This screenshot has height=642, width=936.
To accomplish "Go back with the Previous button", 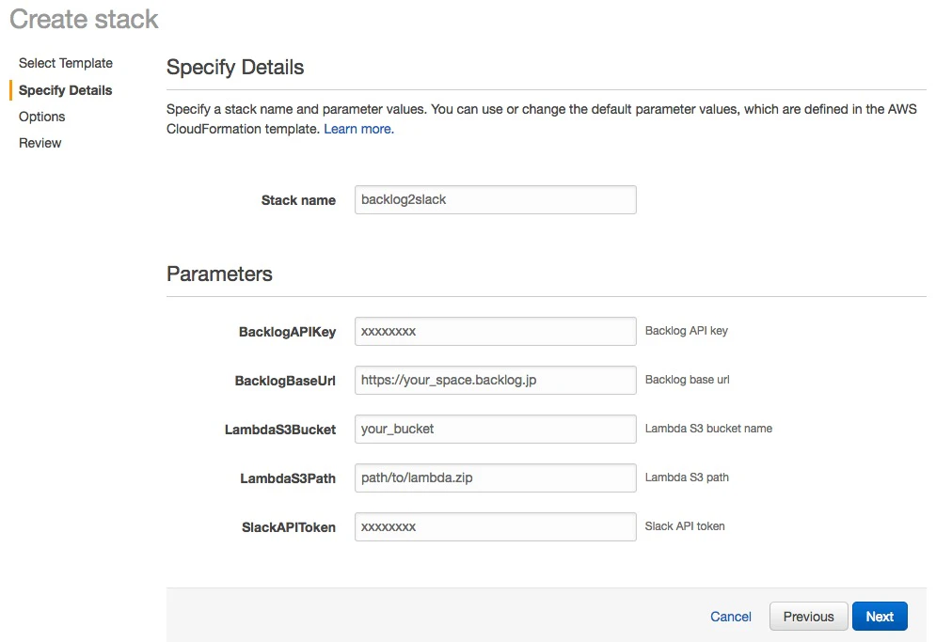I will (x=808, y=617).
